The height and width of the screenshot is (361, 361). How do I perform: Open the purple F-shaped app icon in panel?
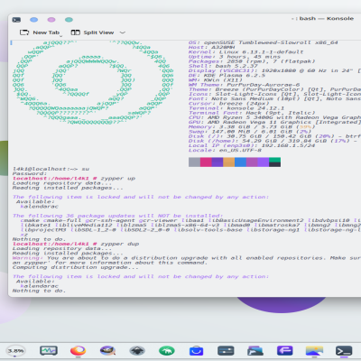[284, 350]
